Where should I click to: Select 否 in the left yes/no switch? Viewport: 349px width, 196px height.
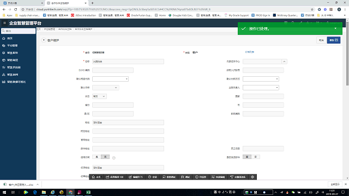105,157
